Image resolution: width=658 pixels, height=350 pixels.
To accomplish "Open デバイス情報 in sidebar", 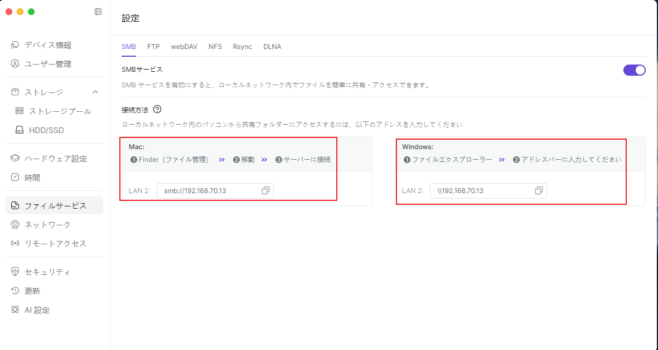I will click(48, 45).
